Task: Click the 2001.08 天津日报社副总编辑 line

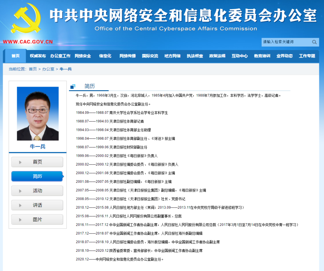Action: pyautogui.click(x=124, y=182)
